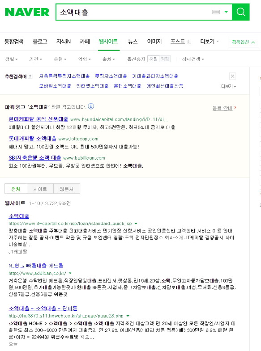261x351 pixels.
Task: Click the 파워링크 ad info icon
Action: point(91,106)
